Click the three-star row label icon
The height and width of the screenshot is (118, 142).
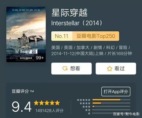click(x=86, y=107)
